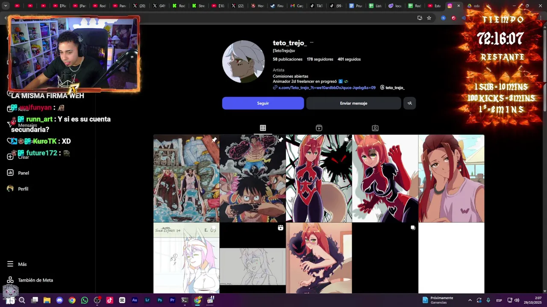Viewport: 547px width, 307px height.
Task: Open Windows search from the taskbar
Action: [x=22, y=300]
